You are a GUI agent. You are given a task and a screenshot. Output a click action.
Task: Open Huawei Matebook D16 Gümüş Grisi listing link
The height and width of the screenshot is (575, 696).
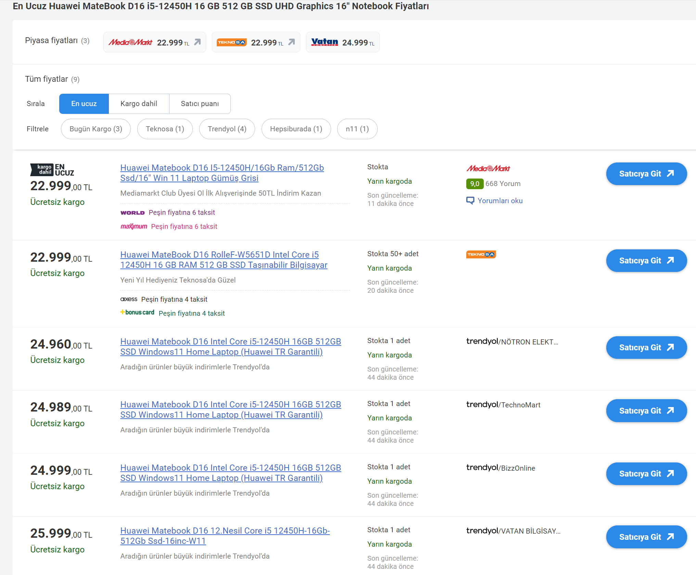pos(222,173)
